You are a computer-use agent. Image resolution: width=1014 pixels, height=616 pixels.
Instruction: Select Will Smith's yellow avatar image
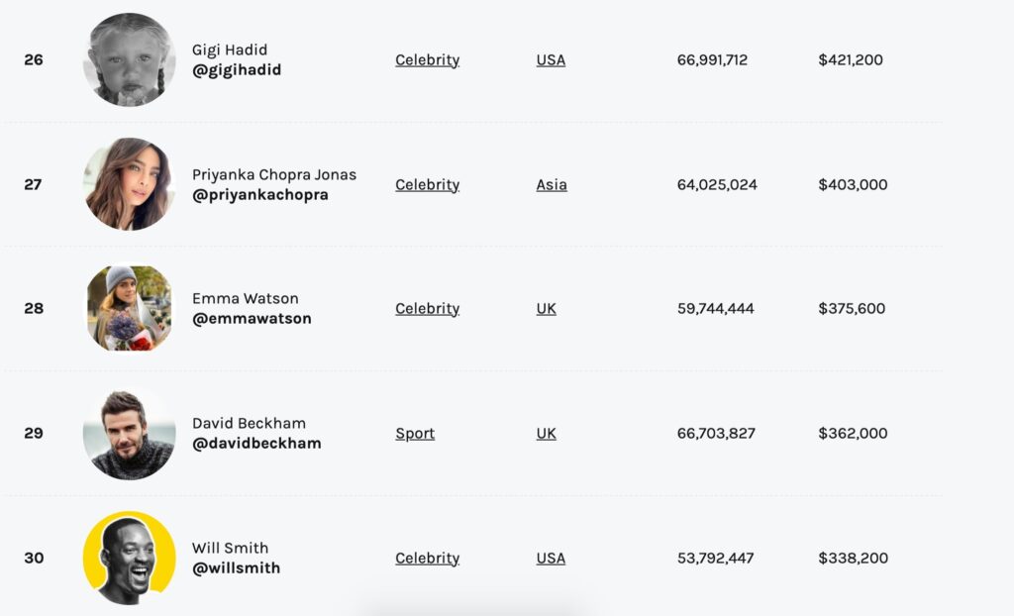coord(129,558)
